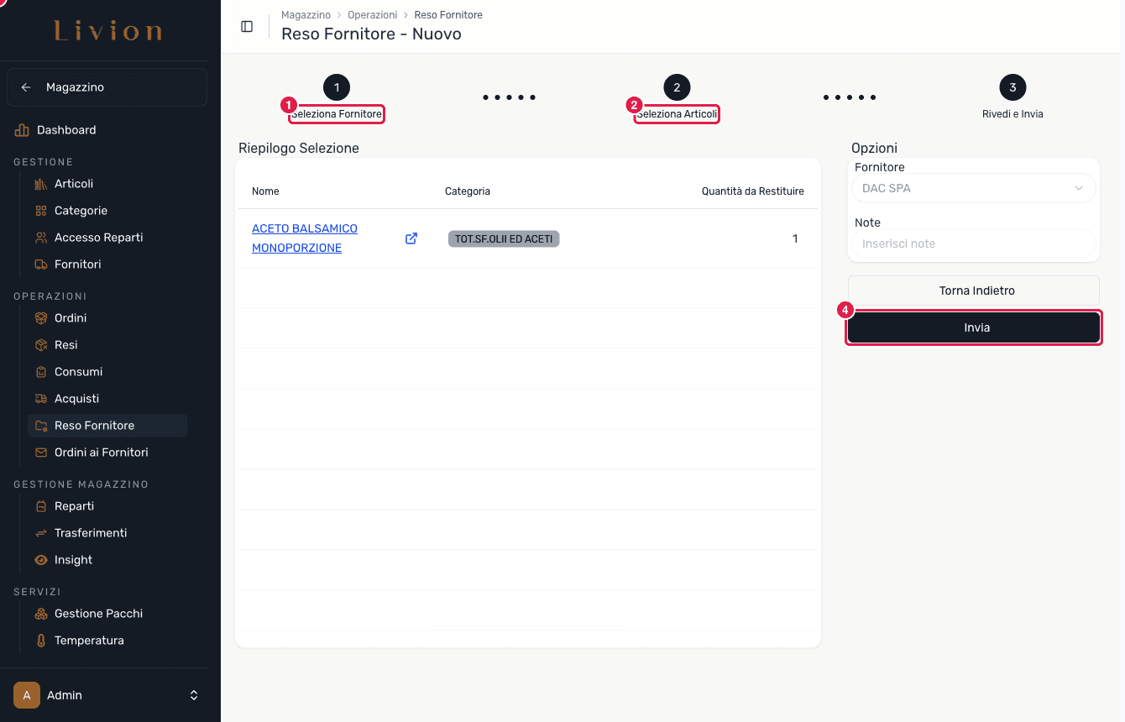Screen dimensions: 1125x722
Task: Click the Ordini box icon
Action: pos(41,318)
